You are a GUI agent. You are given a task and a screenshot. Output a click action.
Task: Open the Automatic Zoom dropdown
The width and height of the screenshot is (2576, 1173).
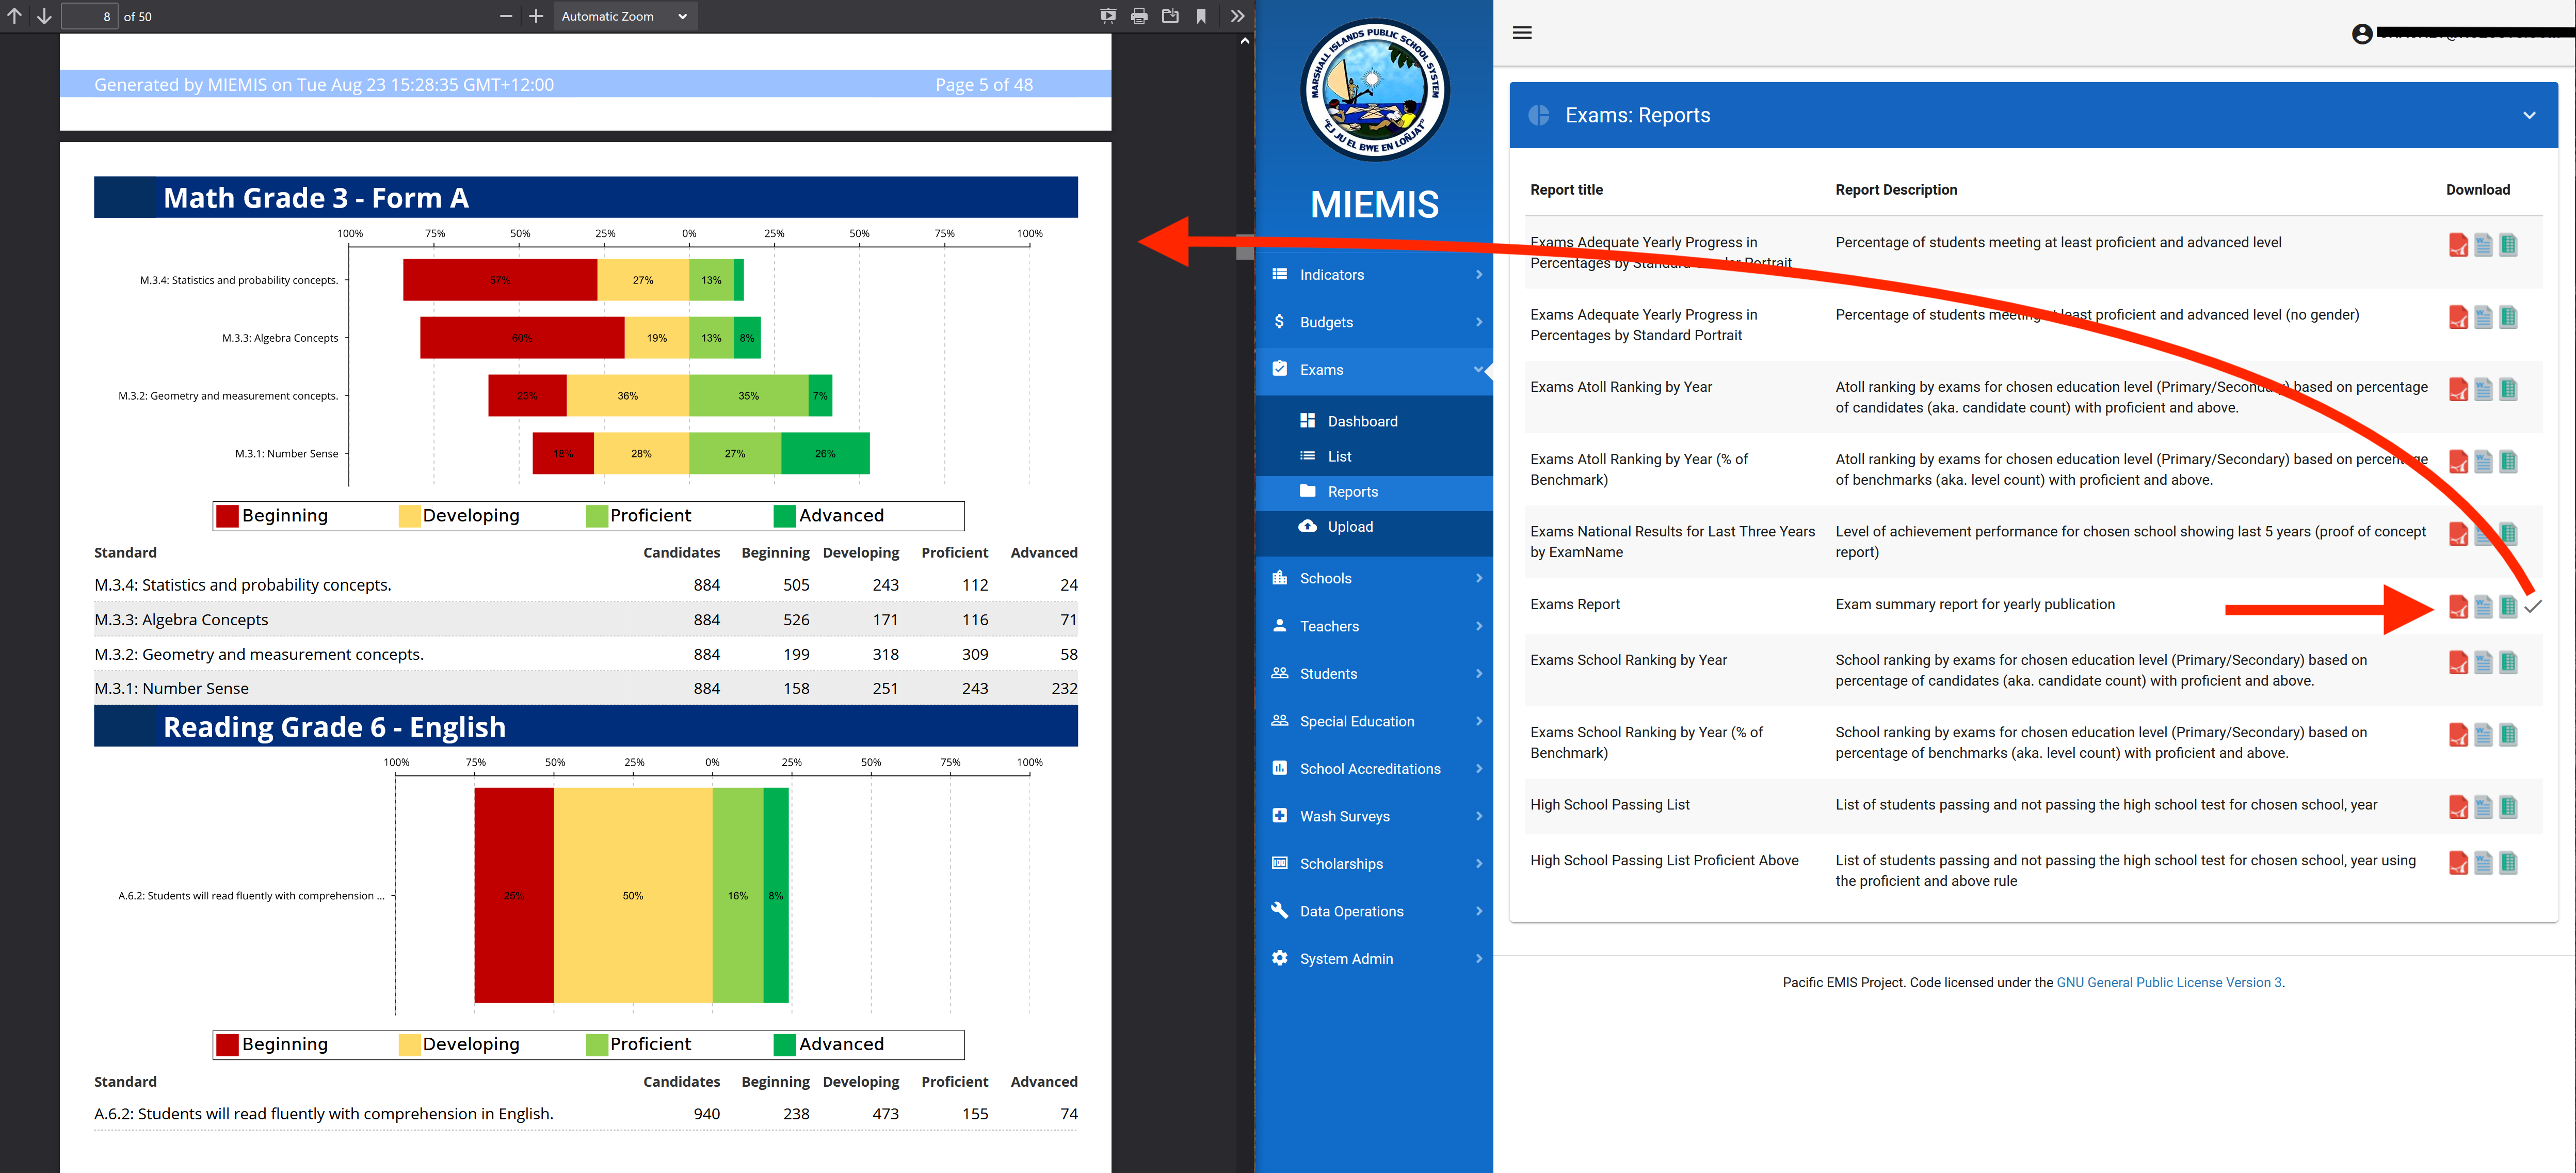(624, 16)
